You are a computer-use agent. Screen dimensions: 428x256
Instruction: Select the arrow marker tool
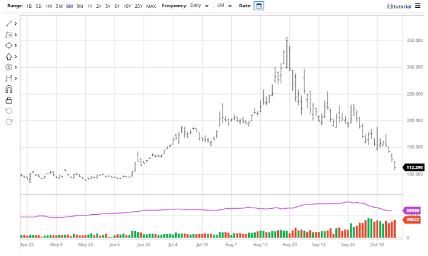[x=8, y=56]
